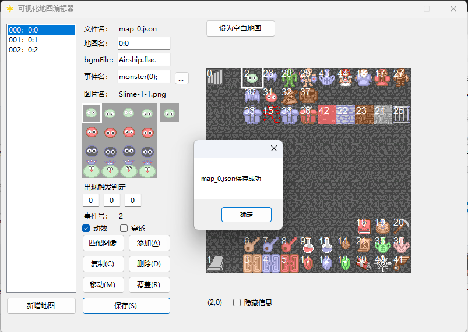
Task: Select first black slime sprite frame
Action: 92,151
